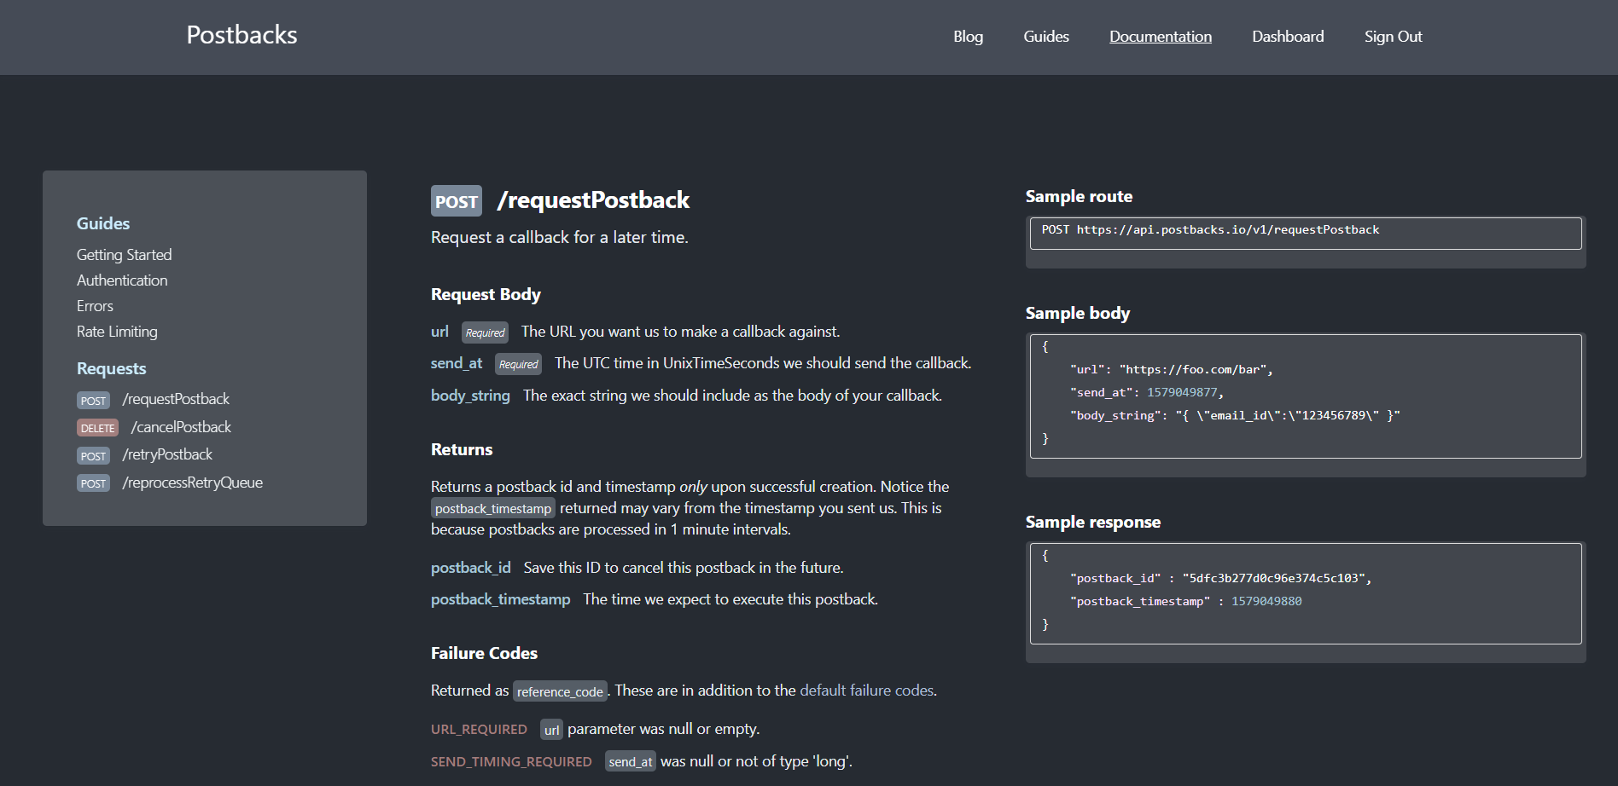Click POST badge beside sidebar /requestPostback
Viewport: 1618px width, 786px height.
click(93, 401)
